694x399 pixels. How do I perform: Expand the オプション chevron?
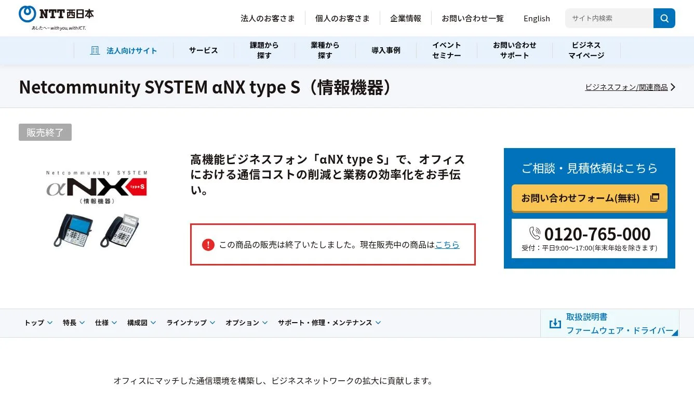[265, 323]
